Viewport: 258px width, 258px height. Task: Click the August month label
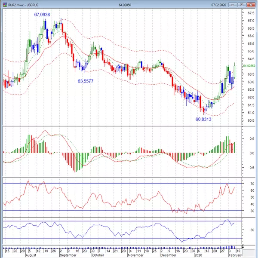tap(31, 255)
